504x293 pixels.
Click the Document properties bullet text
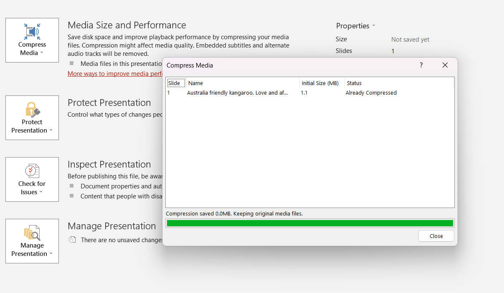point(121,186)
